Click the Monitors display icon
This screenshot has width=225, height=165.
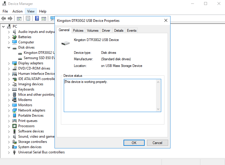(14, 105)
